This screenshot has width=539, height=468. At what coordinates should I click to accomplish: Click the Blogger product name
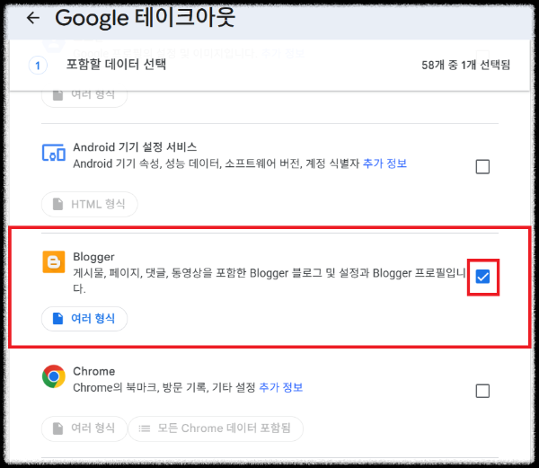(x=93, y=257)
